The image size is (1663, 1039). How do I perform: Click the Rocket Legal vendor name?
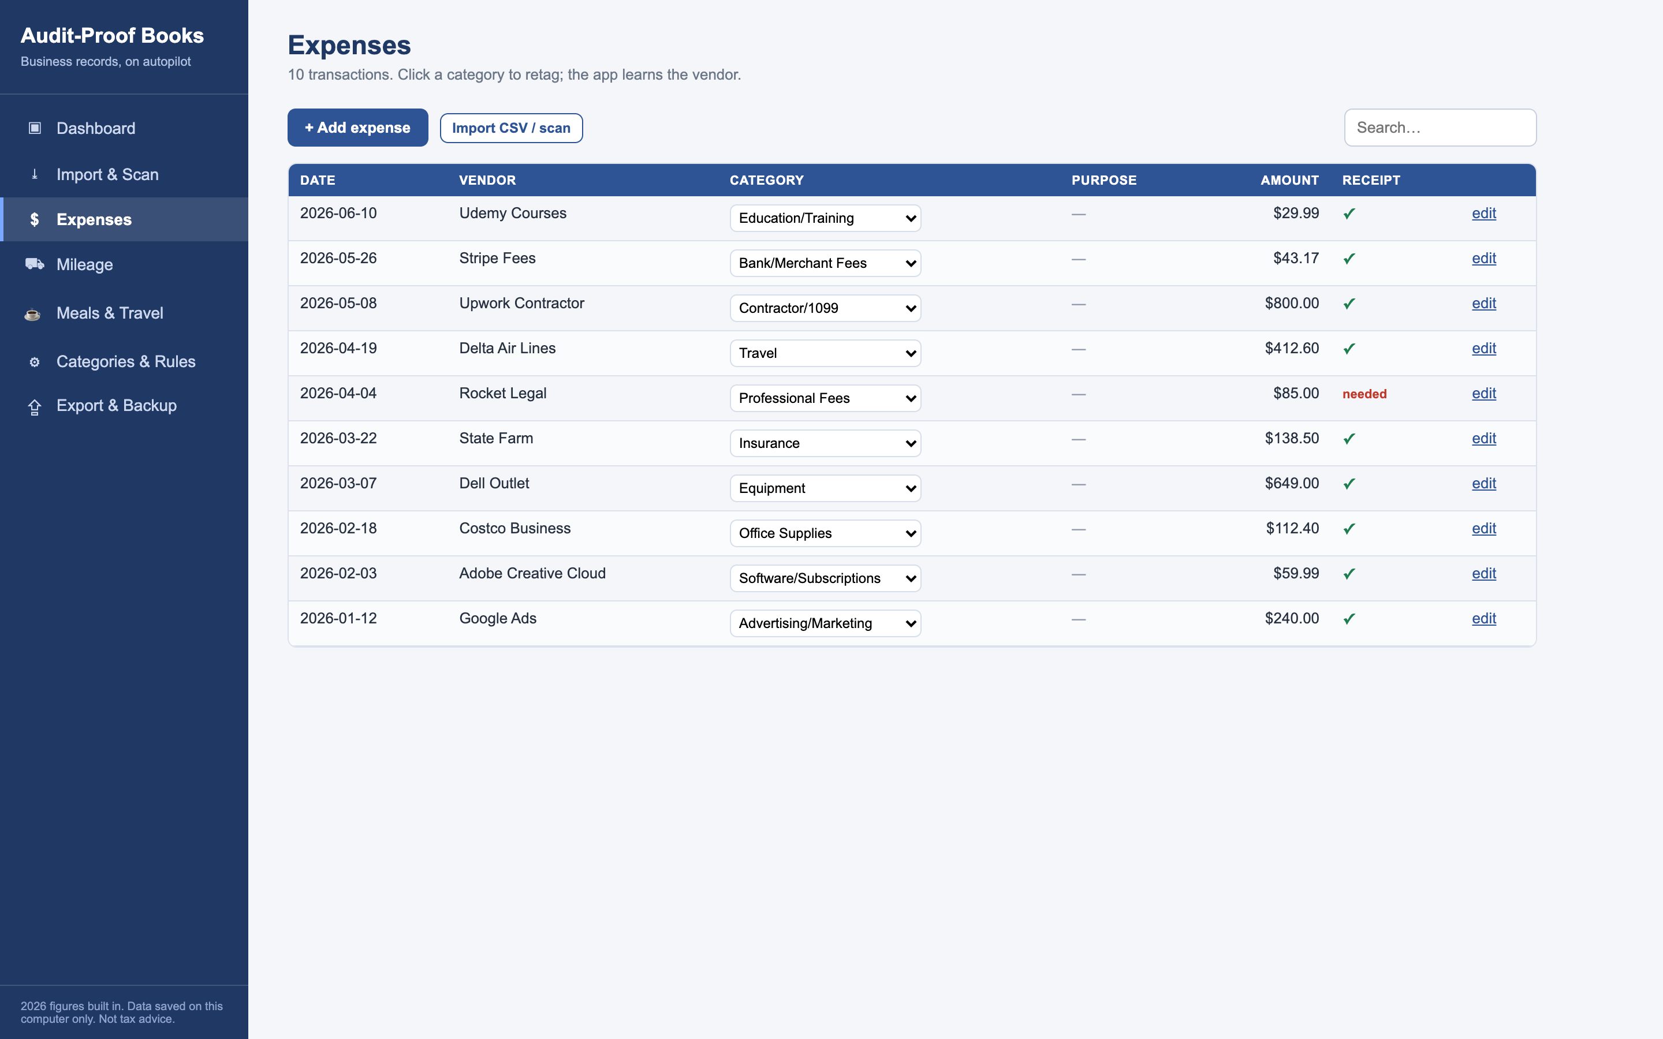click(x=502, y=393)
